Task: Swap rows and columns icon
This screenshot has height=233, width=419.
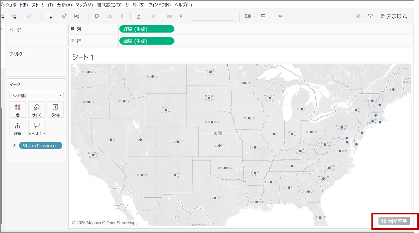Action: (x=97, y=16)
